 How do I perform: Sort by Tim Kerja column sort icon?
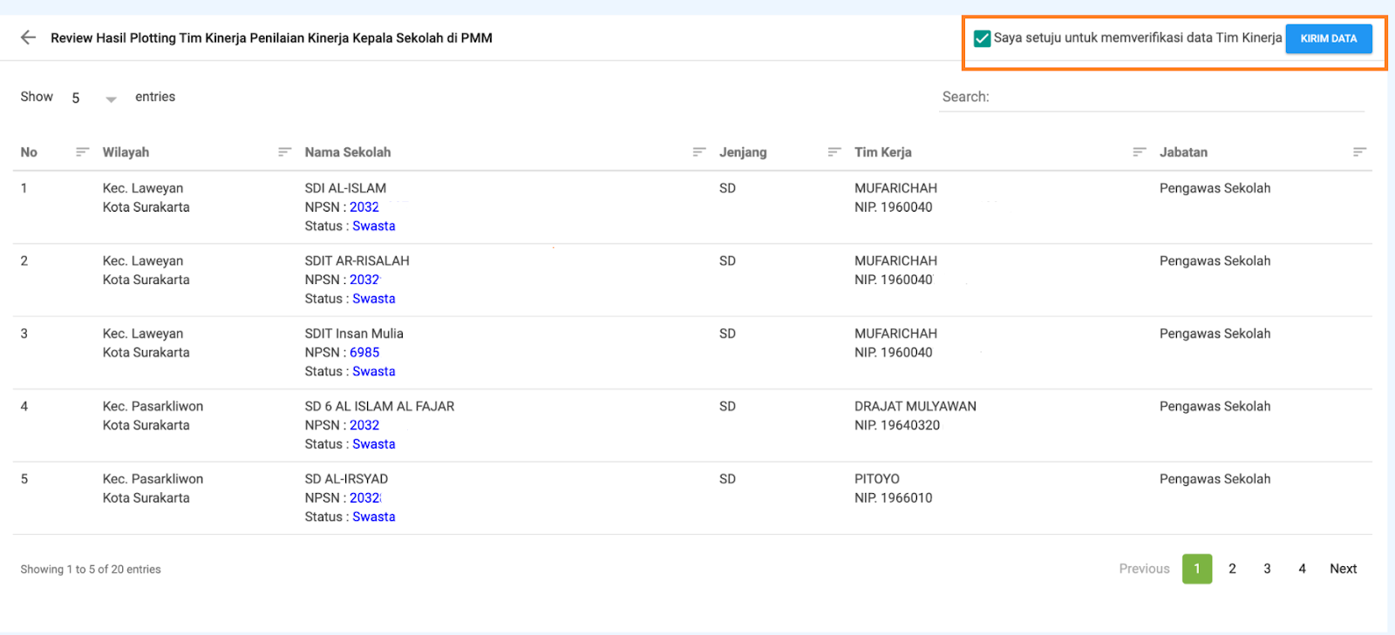click(x=1139, y=152)
